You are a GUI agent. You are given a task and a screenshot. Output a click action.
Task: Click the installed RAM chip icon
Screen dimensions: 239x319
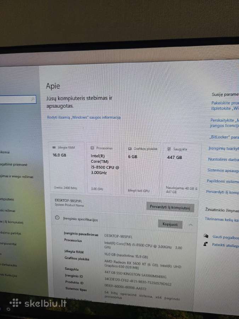(x=54, y=147)
